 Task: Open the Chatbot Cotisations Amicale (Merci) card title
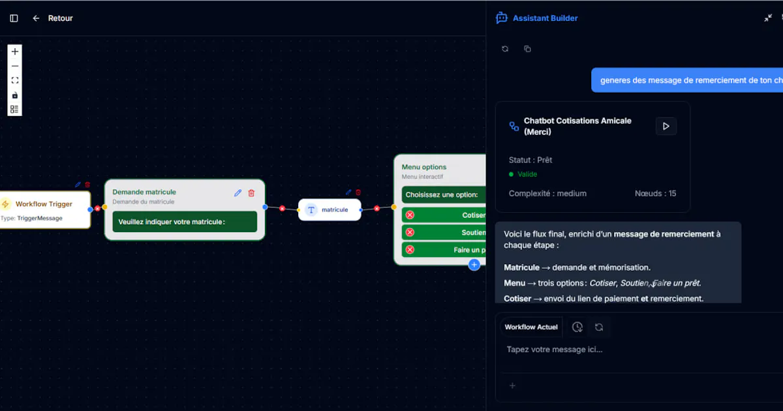click(x=577, y=127)
